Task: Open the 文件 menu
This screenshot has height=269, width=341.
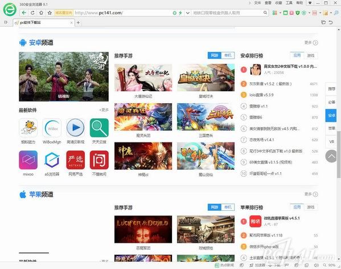Action: coord(257,3)
